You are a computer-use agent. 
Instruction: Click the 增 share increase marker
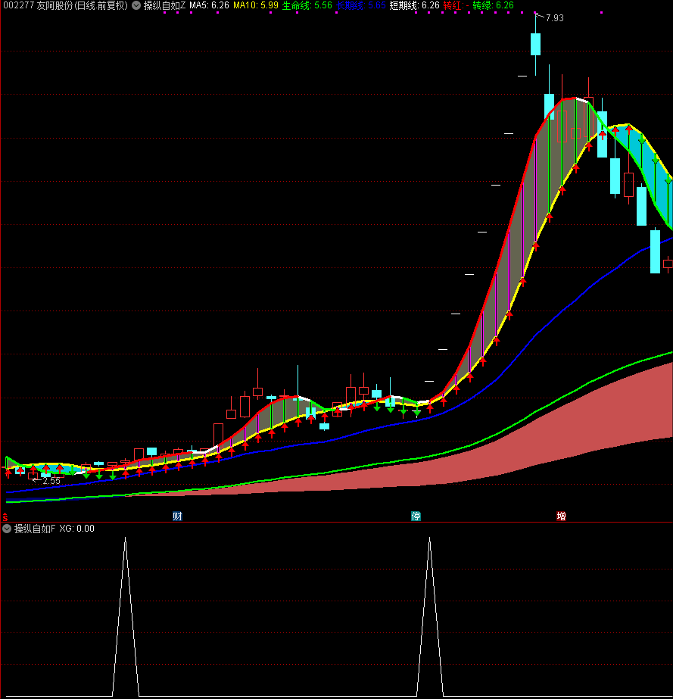(561, 516)
